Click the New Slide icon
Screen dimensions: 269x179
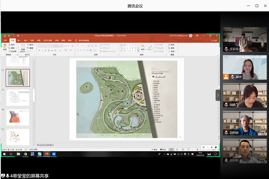(23, 47)
